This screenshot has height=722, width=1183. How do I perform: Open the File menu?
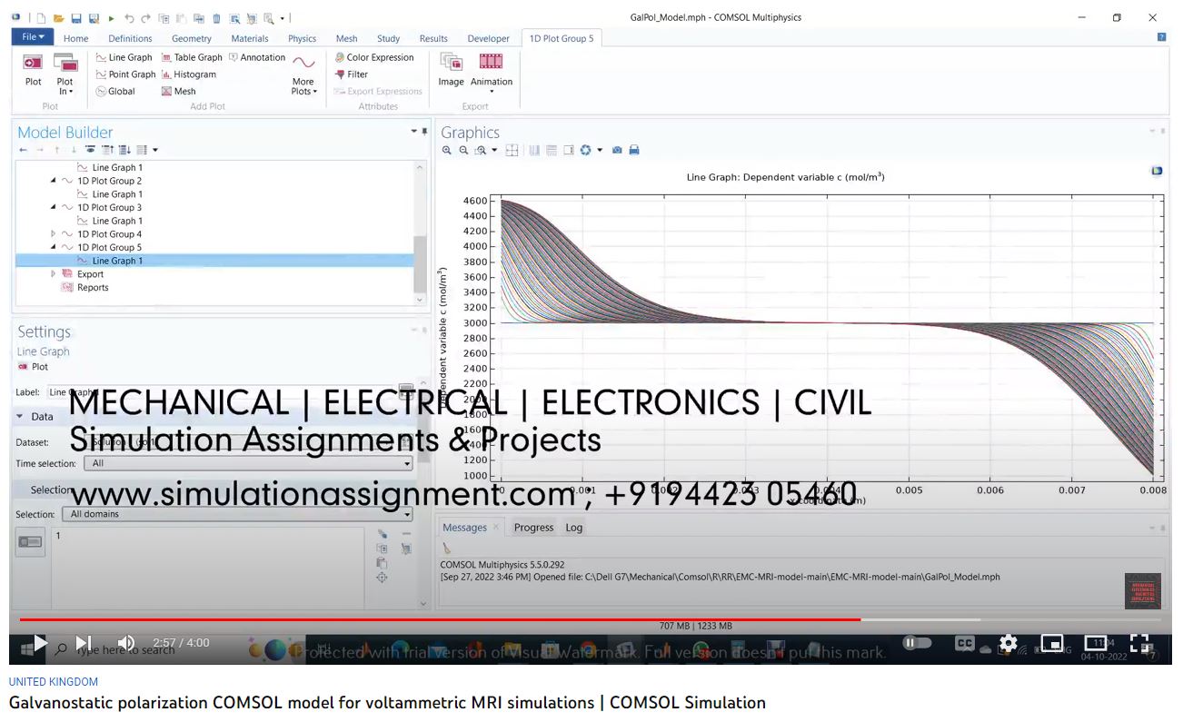coord(33,37)
